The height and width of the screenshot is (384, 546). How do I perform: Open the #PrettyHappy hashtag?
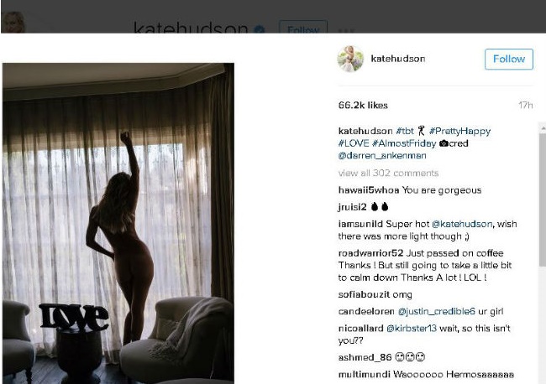[460, 131]
